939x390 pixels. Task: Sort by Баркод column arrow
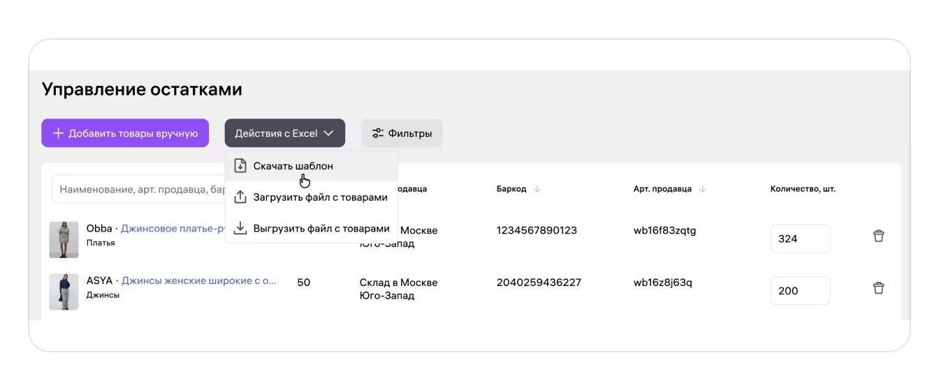[x=537, y=189]
